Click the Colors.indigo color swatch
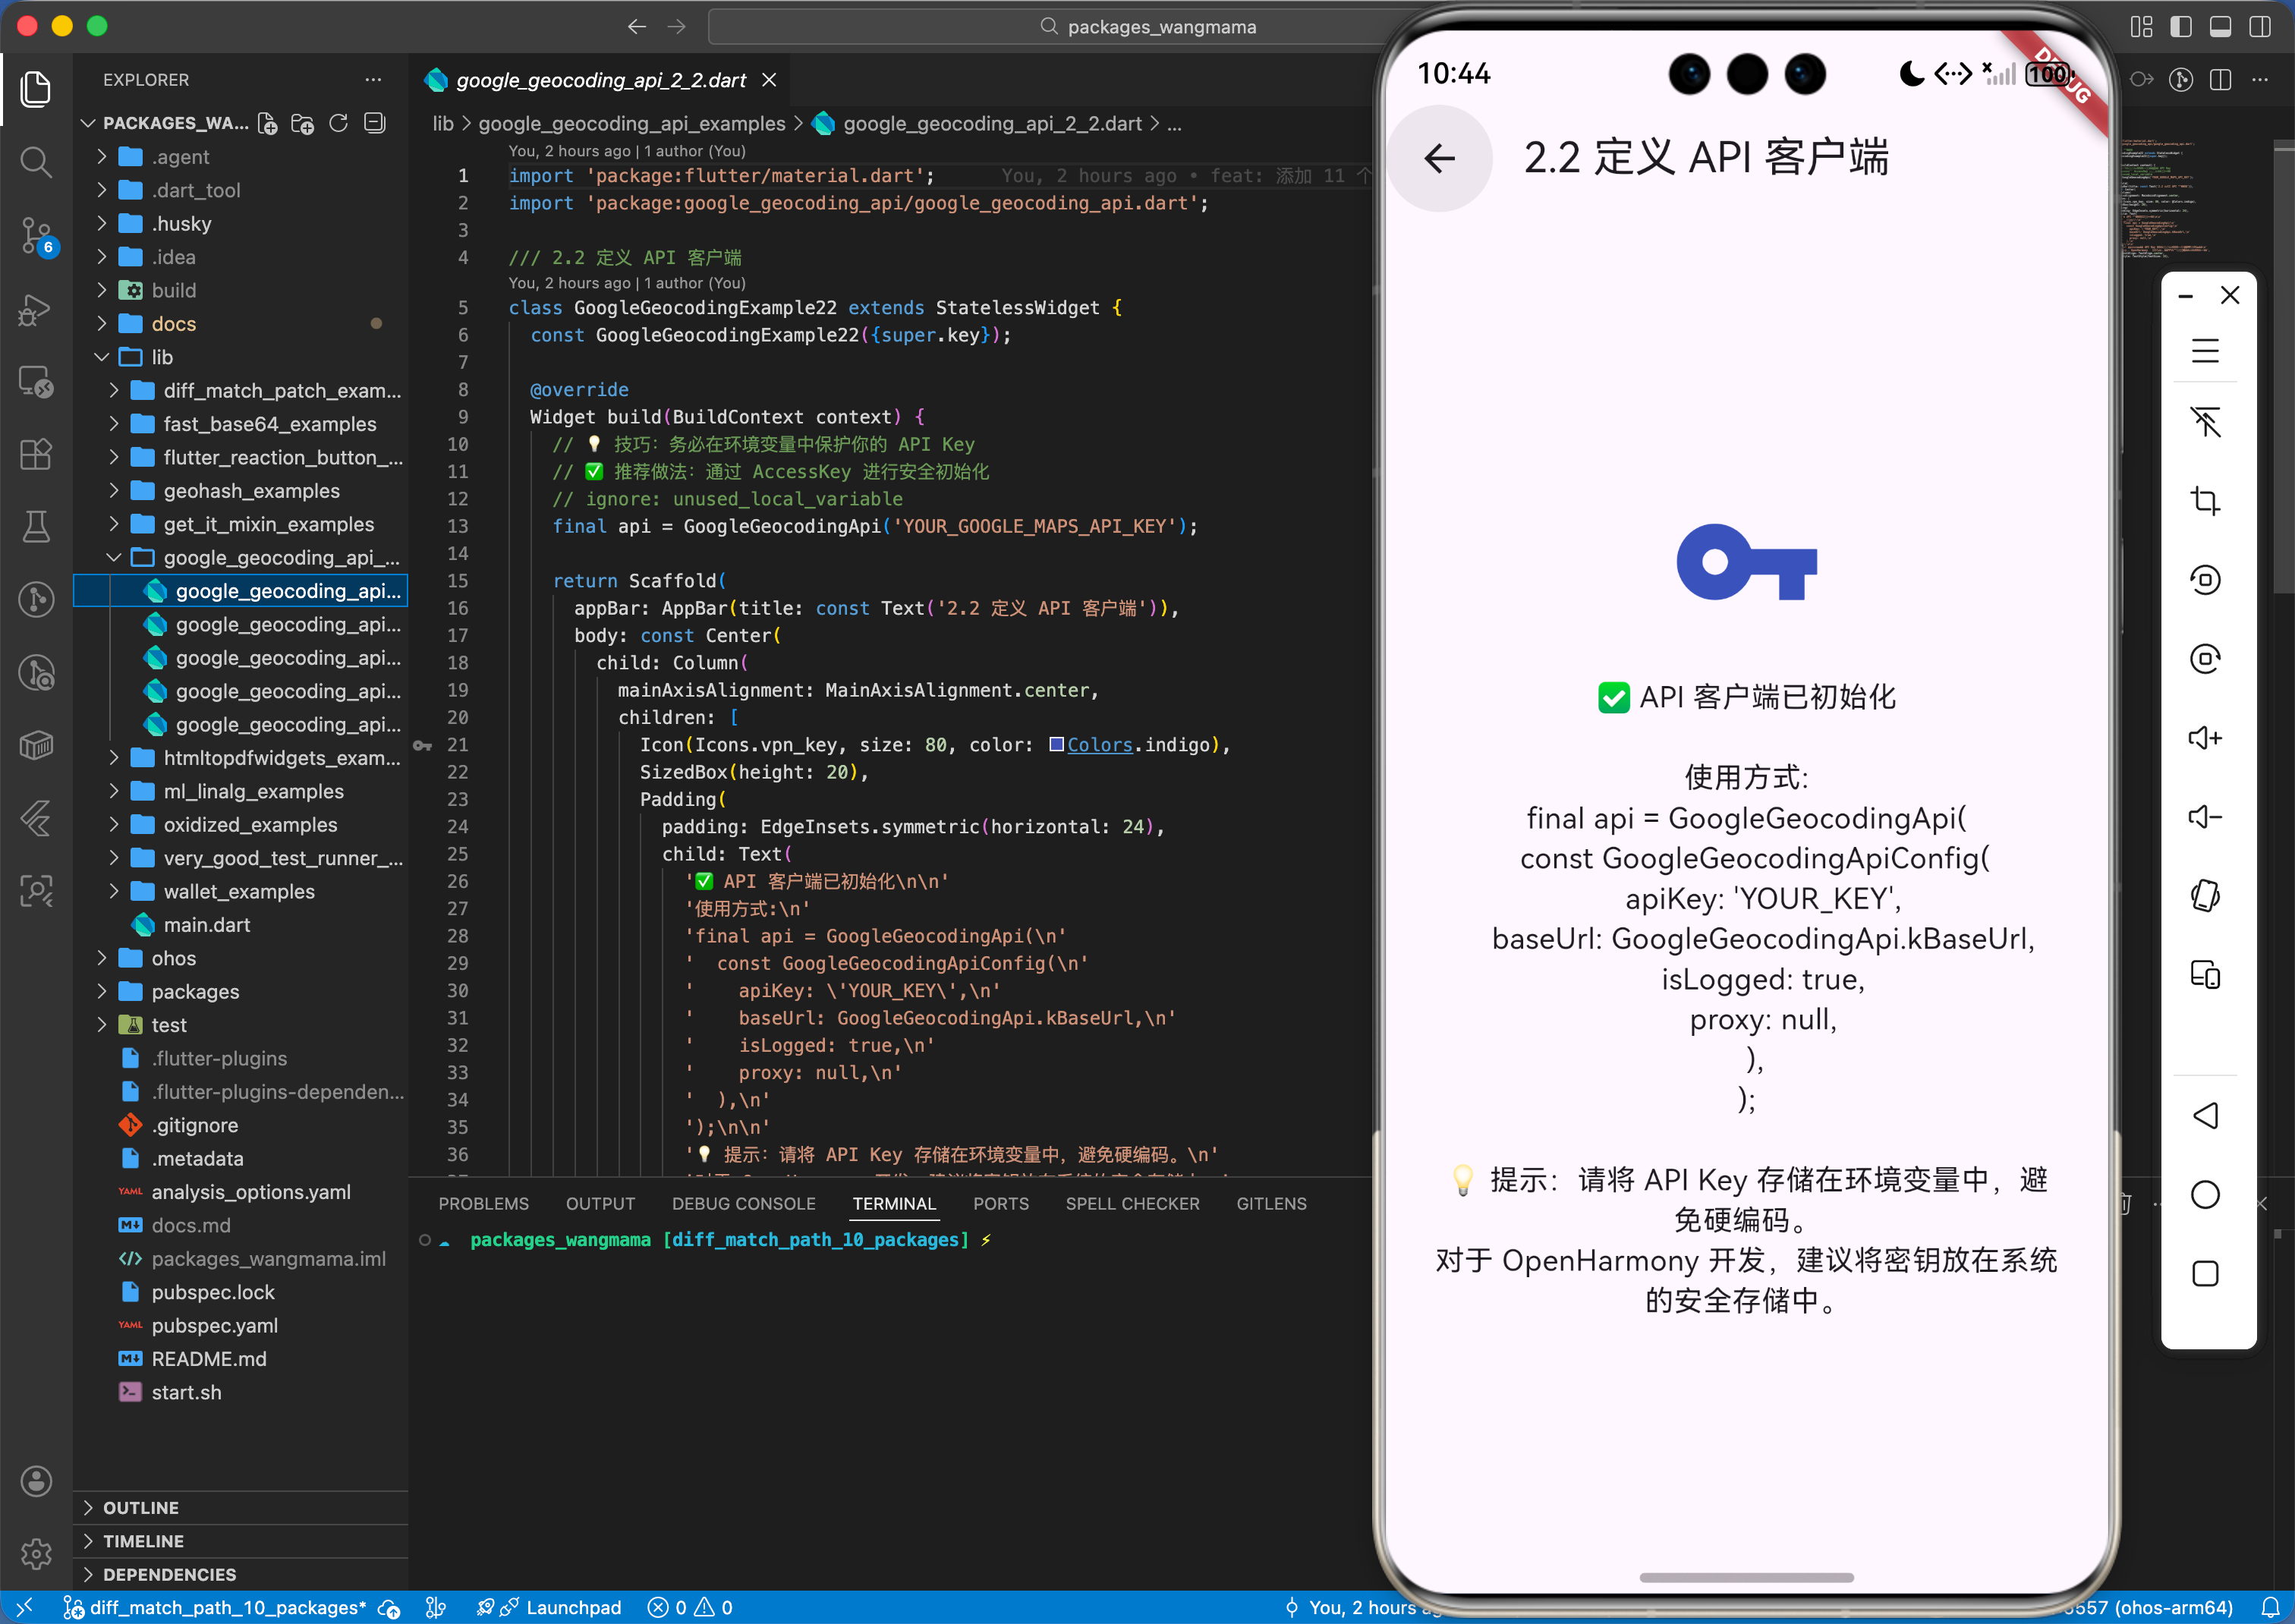Viewport: 2295px width, 1624px height. [x=1056, y=745]
